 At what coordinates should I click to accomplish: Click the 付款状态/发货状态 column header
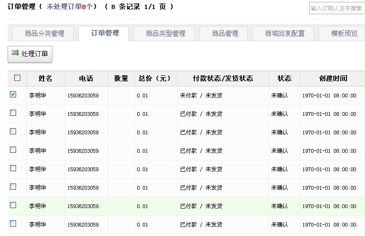[x=223, y=79]
